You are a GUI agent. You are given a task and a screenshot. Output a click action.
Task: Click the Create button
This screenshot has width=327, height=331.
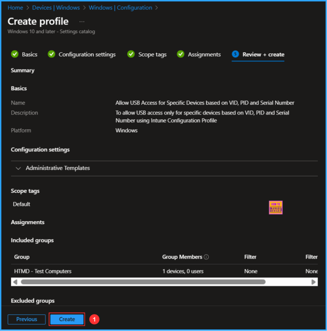coord(67,319)
